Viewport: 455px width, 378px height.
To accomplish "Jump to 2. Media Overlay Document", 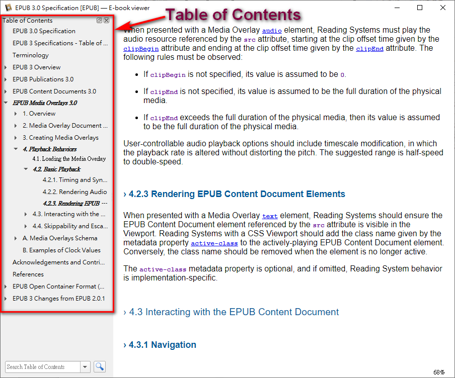I will point(65,126).
